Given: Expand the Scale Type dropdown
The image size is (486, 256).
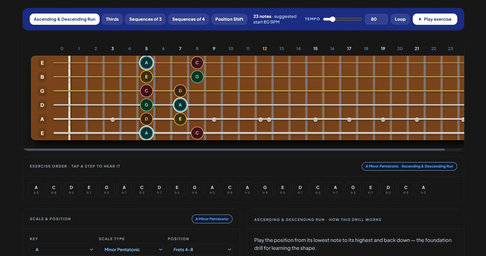Looking at the screenshot, I should (131, 250).
